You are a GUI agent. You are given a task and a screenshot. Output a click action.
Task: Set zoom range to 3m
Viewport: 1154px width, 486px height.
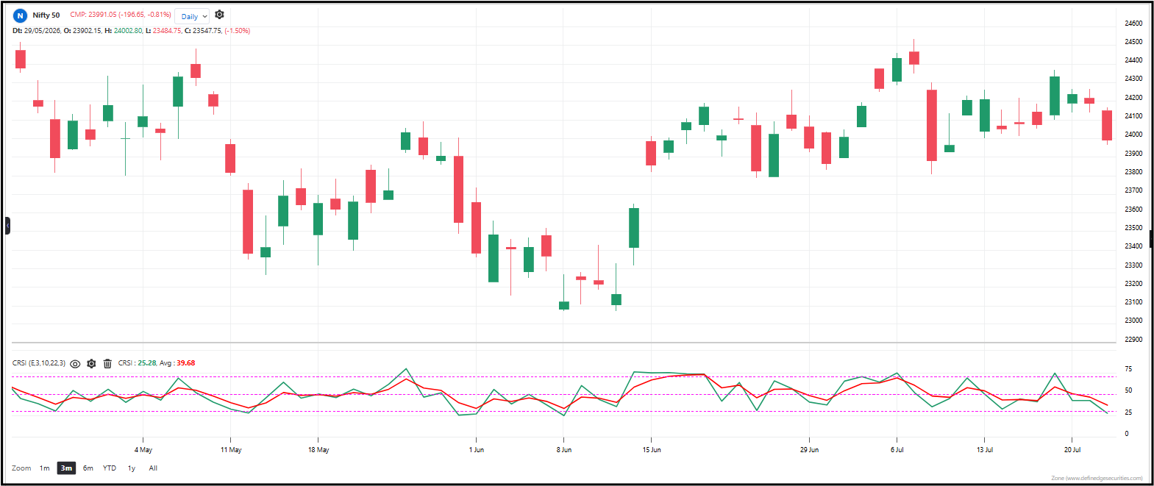click(66, 468)
